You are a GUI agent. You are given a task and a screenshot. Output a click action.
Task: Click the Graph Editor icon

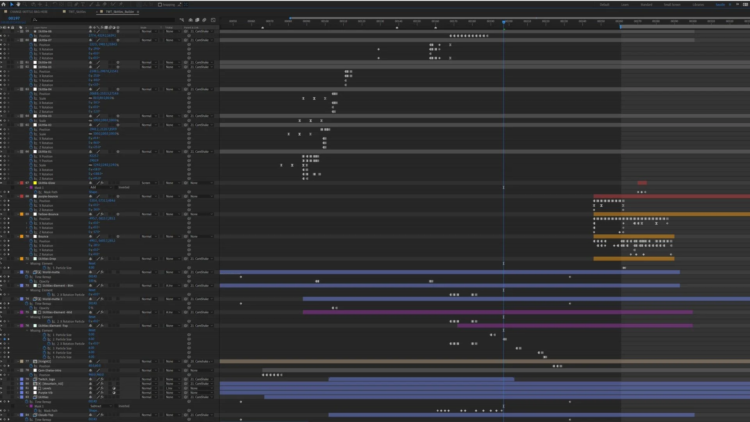[213, 20]
